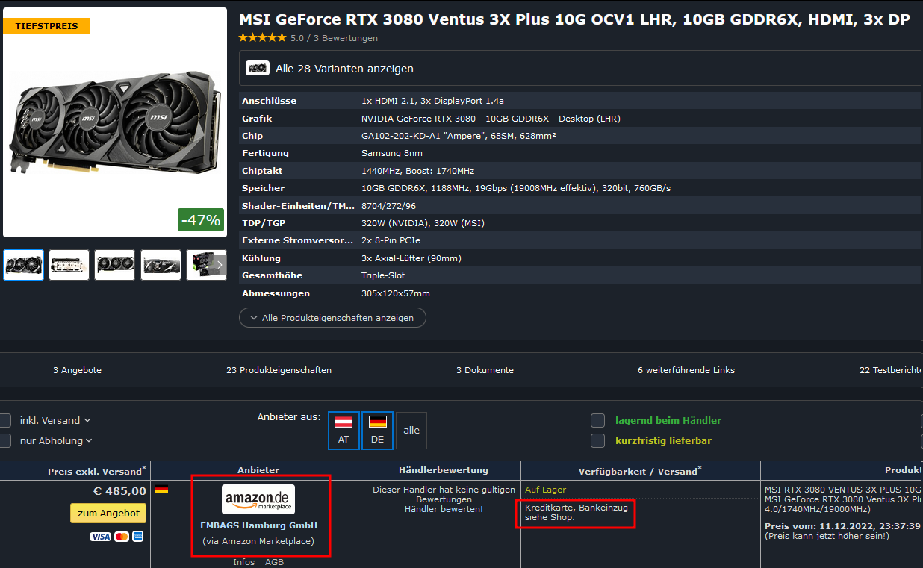Open the 'nur Abholung' dropdown
Screen dimensions: 923x568
coord(56,440)
